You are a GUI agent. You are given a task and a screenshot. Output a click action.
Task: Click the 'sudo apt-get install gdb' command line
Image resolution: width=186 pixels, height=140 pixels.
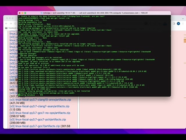(x=44, y=36)
